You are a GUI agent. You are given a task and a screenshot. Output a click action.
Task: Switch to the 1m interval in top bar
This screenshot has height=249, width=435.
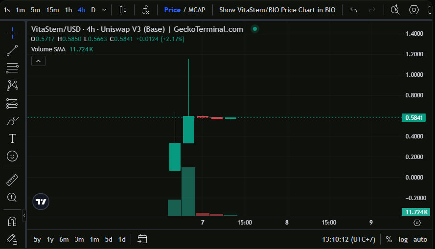click(20, 10)
